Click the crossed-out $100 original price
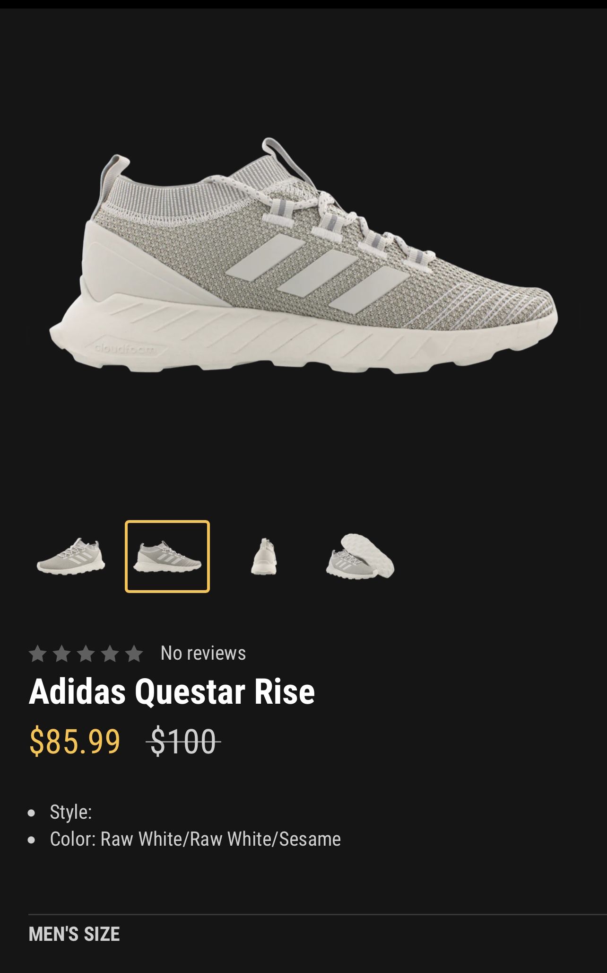Image resolution: width=607 pixels, height=973 pixels. (183, 741)
